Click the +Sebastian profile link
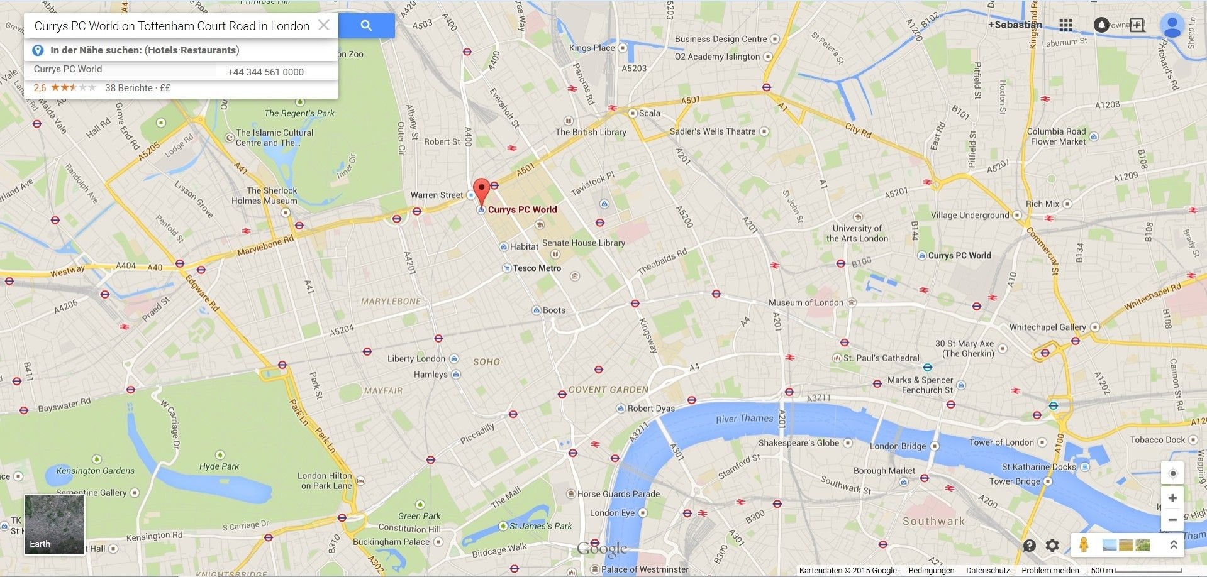This screenshot has width=1207, height=577. tap(1015, 25)
